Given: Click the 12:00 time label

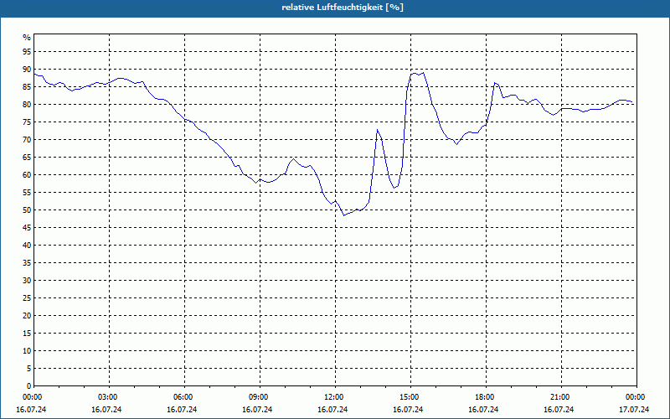Looking at the screenshot, I should tap(333, 397).
